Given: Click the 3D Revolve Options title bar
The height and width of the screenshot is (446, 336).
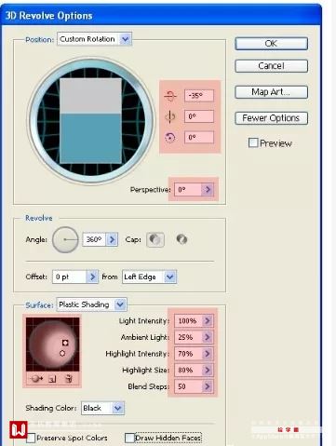Looking at the screenshot, I should (x=161, y=16).
